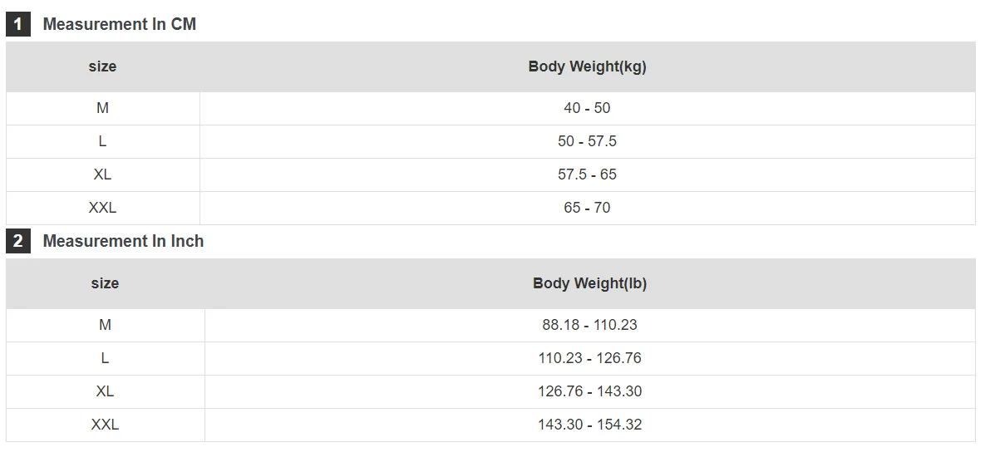Click the size header in Inch table
The height and width of the screenshot is (452, 985).
click(x=105, y=283)
